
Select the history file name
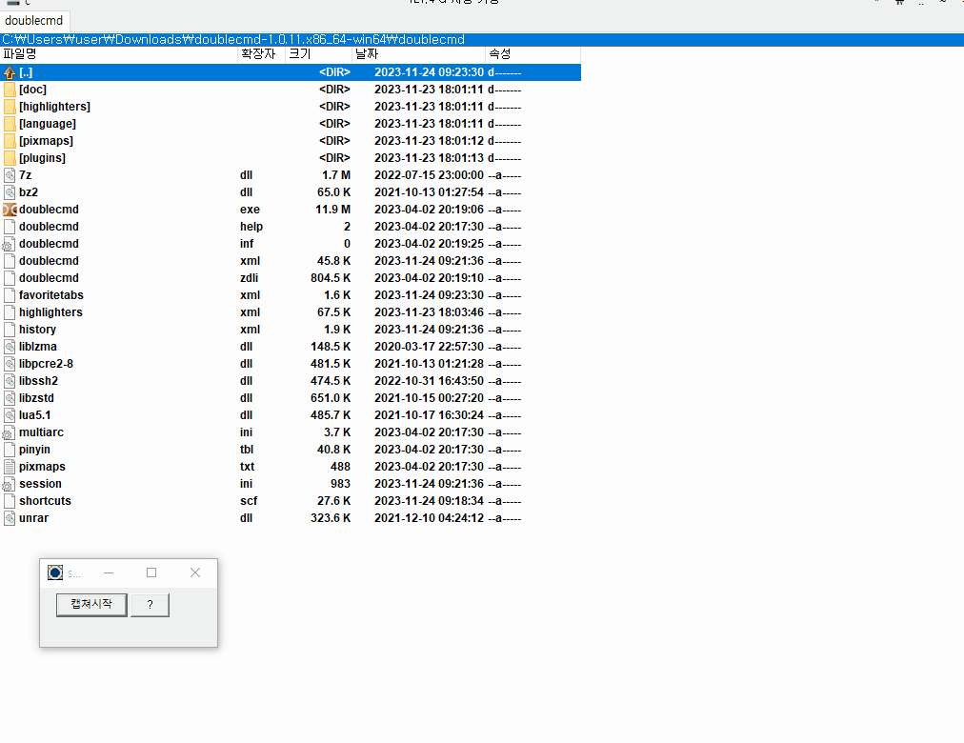pos(37,330)
